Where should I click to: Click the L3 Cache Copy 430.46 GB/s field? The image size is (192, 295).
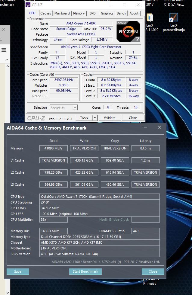[115, 184]
